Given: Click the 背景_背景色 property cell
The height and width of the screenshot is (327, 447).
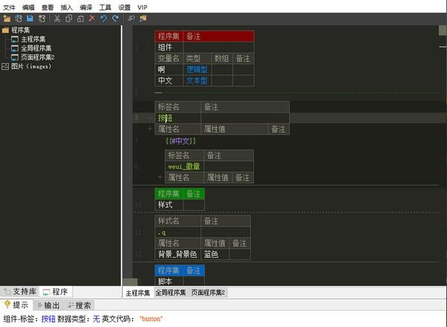Looking at the screenshot, I should coord(178,254).
